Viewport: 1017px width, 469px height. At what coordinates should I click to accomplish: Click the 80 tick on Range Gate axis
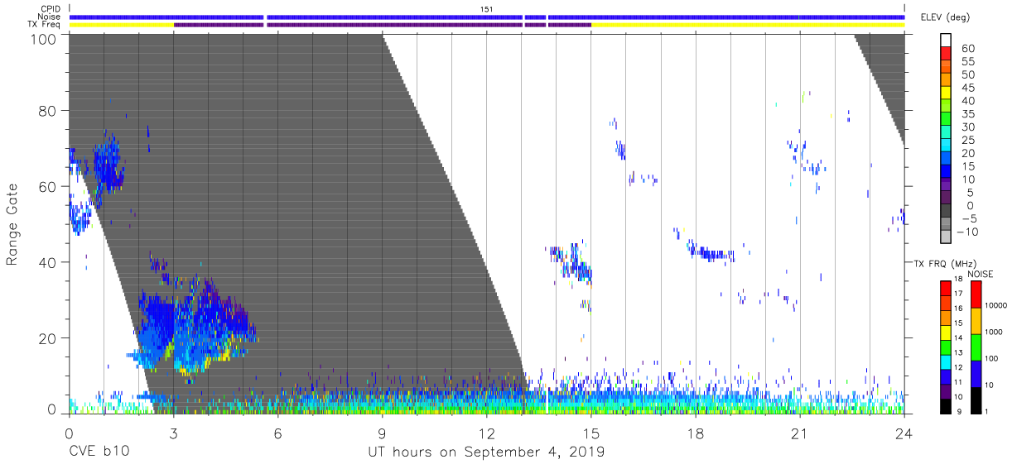(48, 111)
